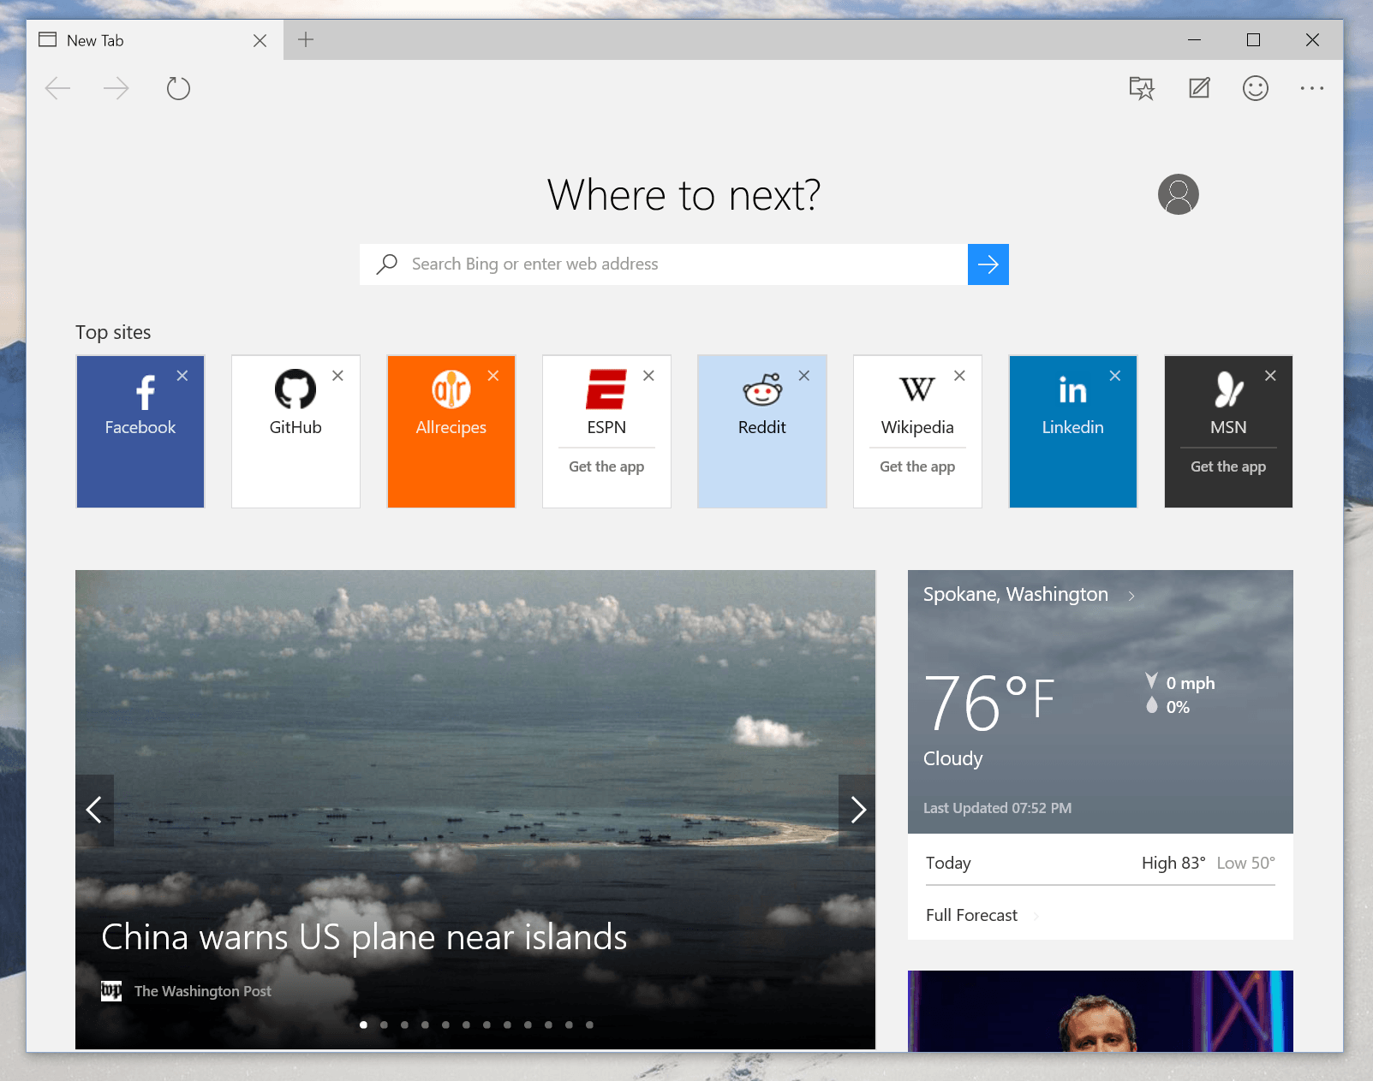Refresh the current page

click(178, 88)
